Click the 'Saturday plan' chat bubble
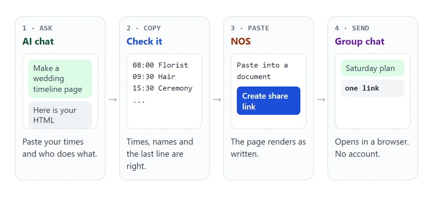The height and width of the screenshot is (198, 433). tap(373, 68)
